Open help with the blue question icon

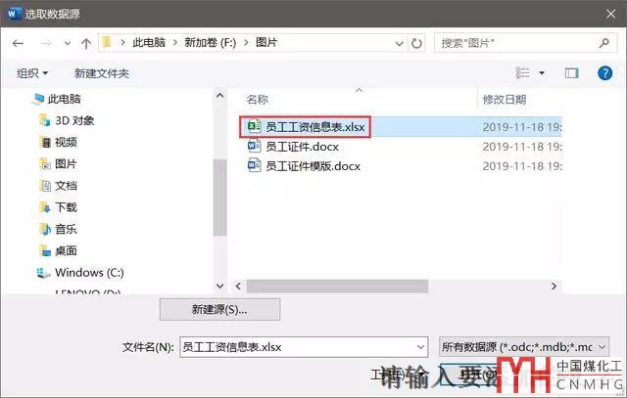pos(604,72)
